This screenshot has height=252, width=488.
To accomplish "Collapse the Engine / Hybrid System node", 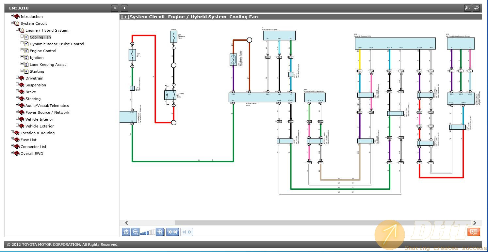I will point(17,29).
